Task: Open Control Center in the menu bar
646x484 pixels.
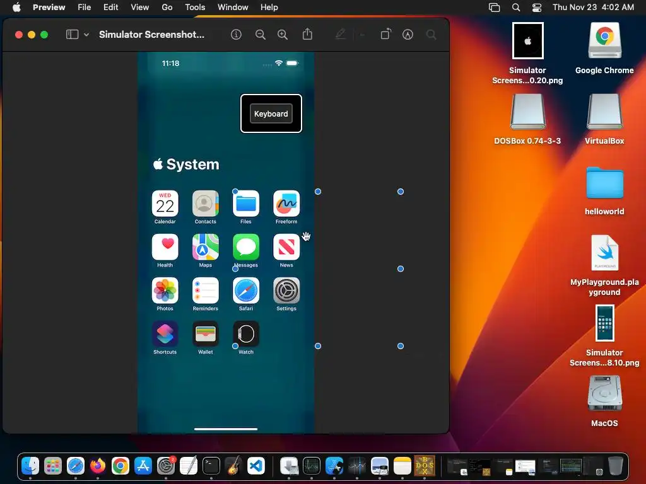Action: (x=537, y=8)
